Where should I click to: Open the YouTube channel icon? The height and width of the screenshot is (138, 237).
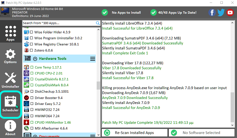230,13
